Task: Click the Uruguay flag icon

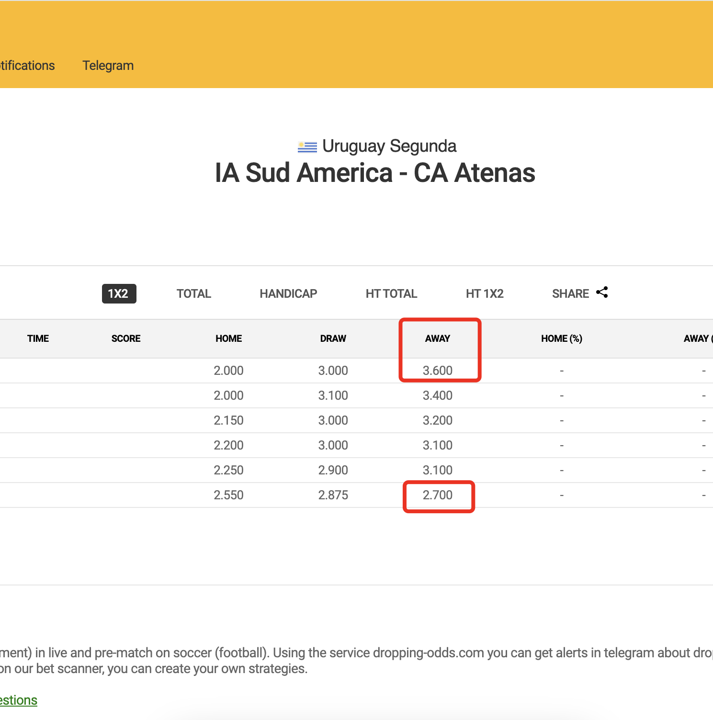Action: click(x=307, y=147)
